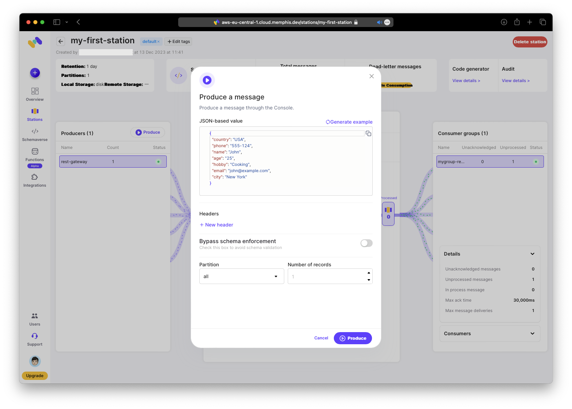Click the browser sidebar toggle icon
Screen dimensions: 572x409
coord(57,22)
